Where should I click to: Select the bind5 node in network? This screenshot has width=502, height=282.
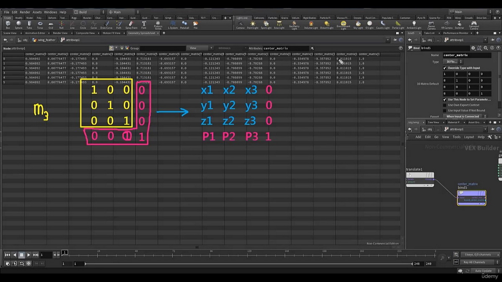471,198
